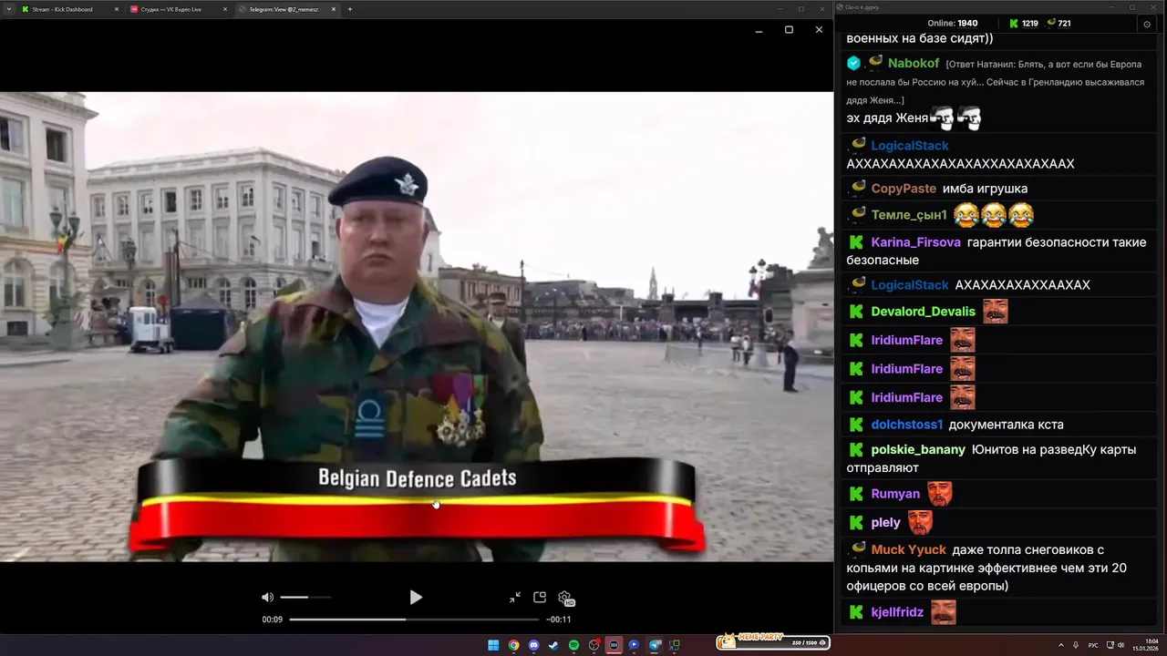
Task: Switch the keyboard language РУС indicator
Action: click(x=1093, y=645)
